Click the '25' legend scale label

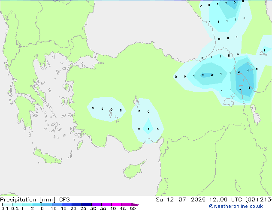83,208
